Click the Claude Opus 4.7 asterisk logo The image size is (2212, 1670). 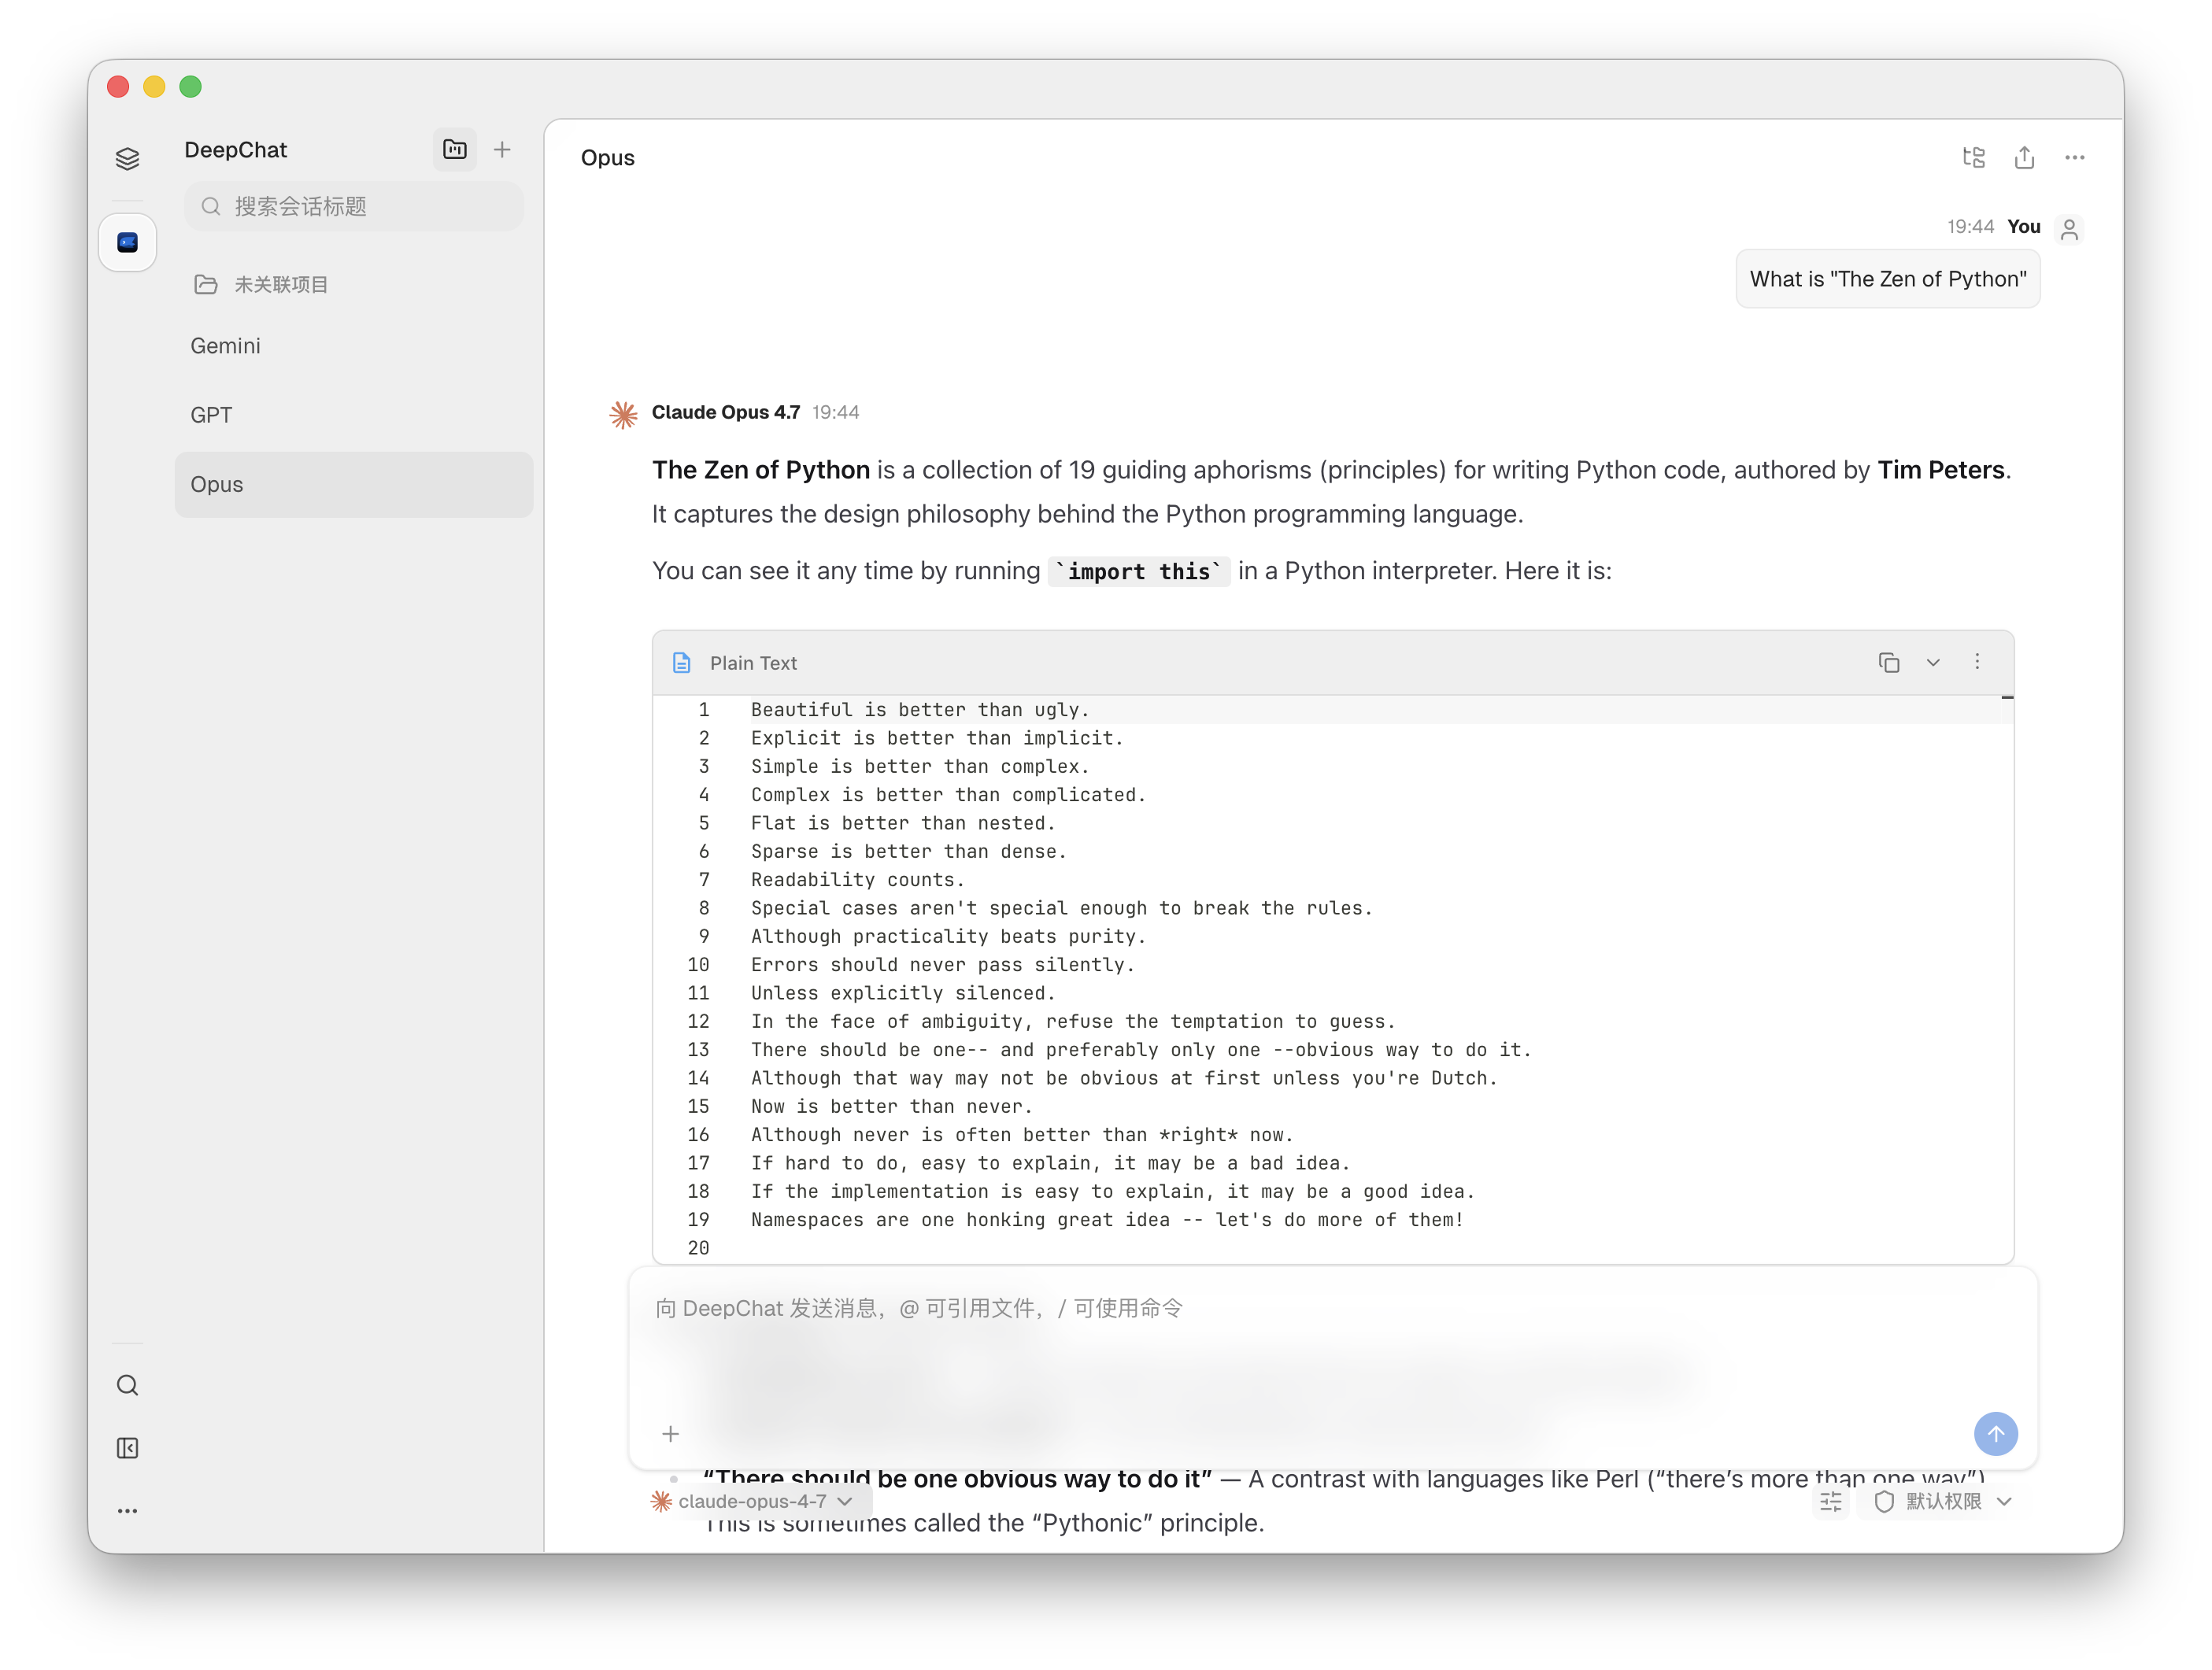pyautogui.click(x=623, y=413)
